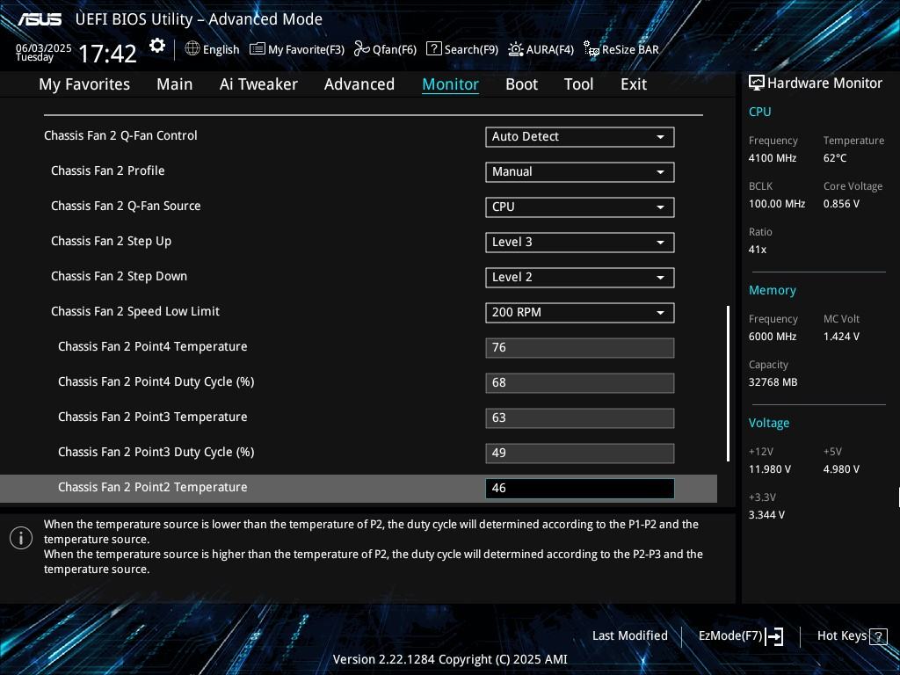Click memory capacity 32768 MB
The width and height of the screenshot is (900, 675).
773,382
